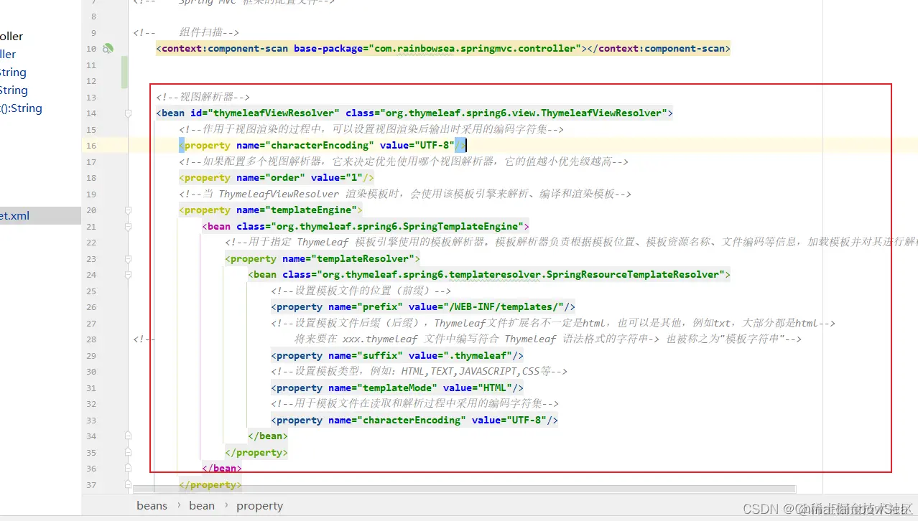
Task: Click the closing </bean> tag on line 34
Action: tap(268, 436)
